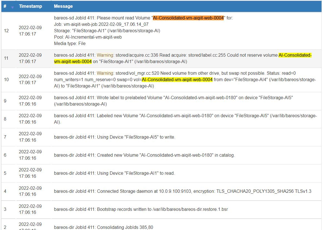Image resolution: width=323 pixels, height=230 pixels.
Task: Select the row number 12 cell
Action: (x=6, y=31)
